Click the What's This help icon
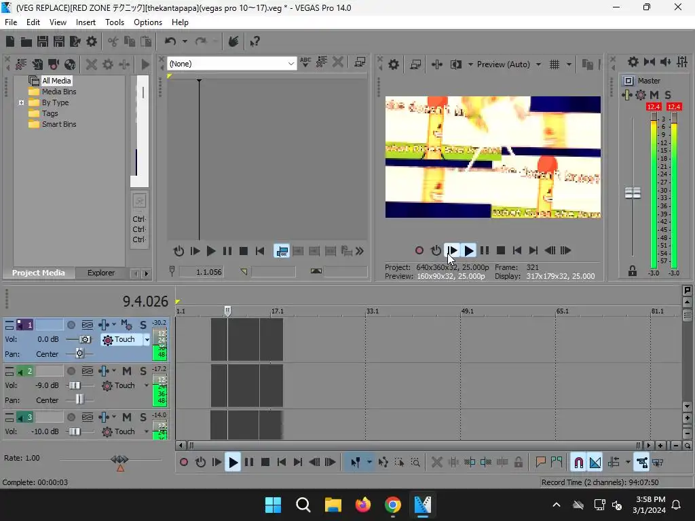The image size is (695, 521). 255,41
